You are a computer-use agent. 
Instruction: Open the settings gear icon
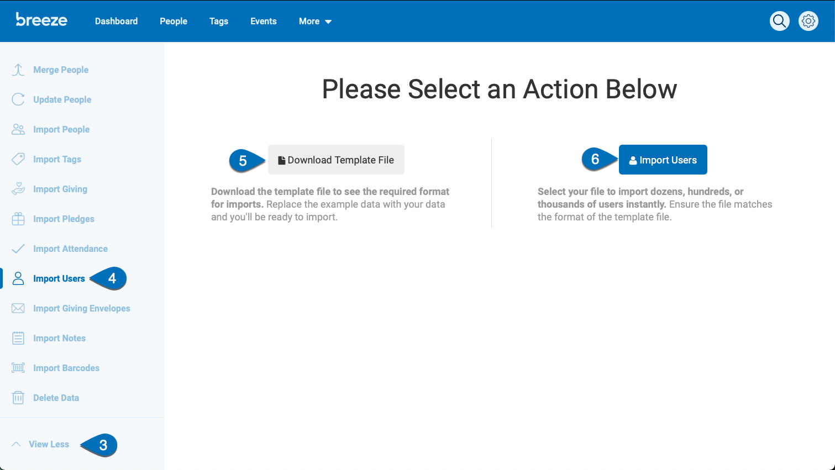808,21
